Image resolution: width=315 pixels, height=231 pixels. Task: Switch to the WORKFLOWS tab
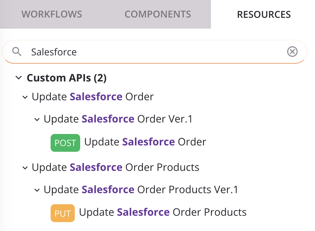pos(52,14)
